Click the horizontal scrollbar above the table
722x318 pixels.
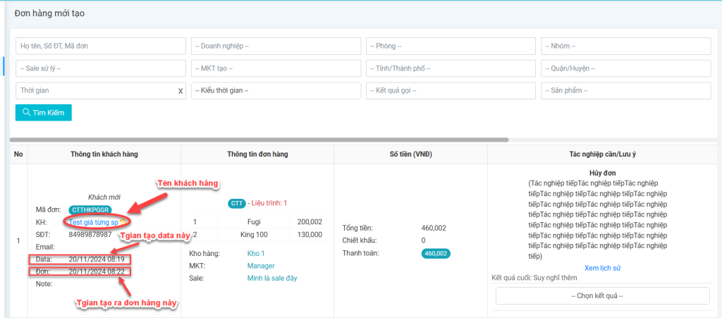tap(259, 140)
